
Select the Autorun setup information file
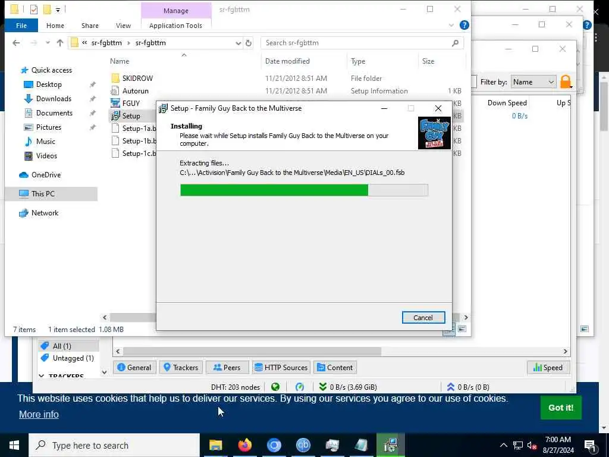point(135,91)
